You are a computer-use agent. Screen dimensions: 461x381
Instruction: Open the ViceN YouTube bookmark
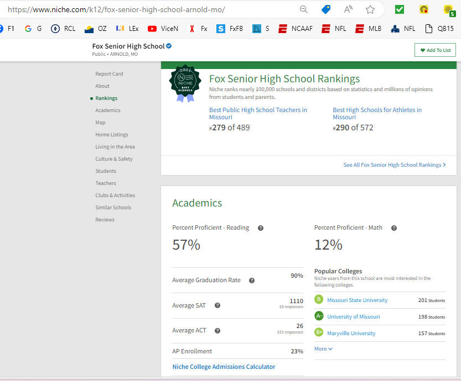(x=163, y=29)
